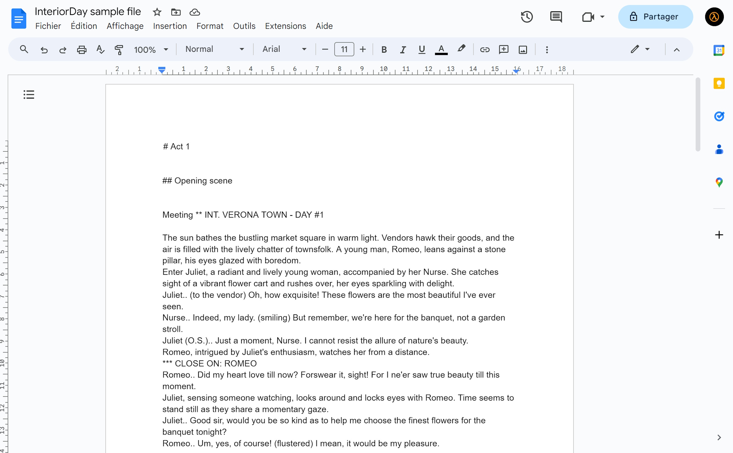
Task: Open the text color picker
Action: [x=441, y=49]
